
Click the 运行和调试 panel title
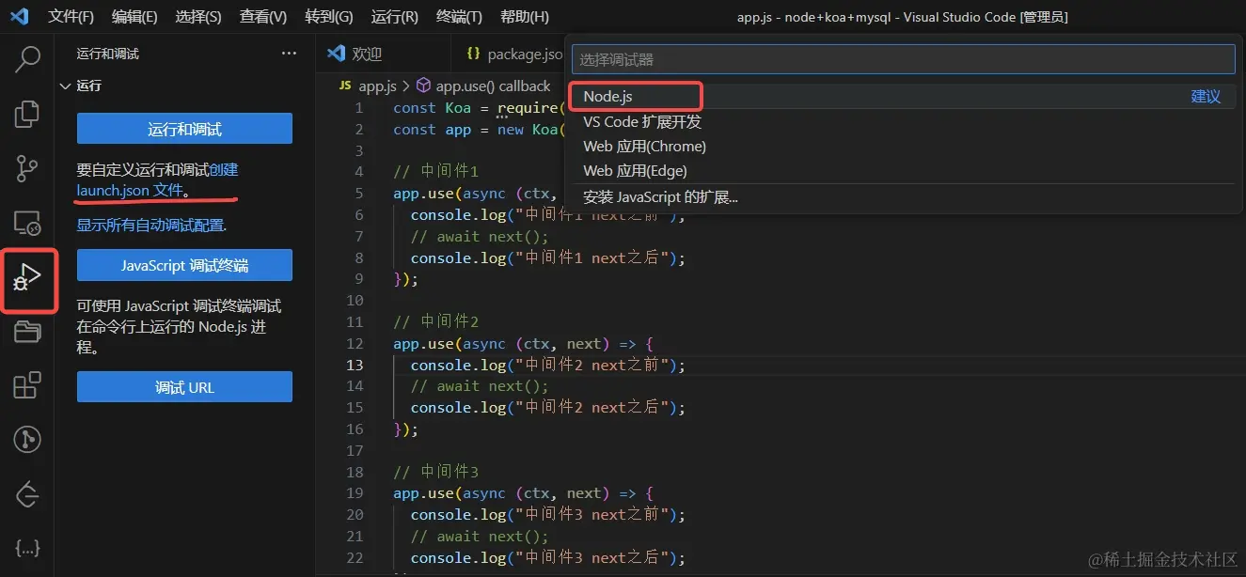click(108, 54)
